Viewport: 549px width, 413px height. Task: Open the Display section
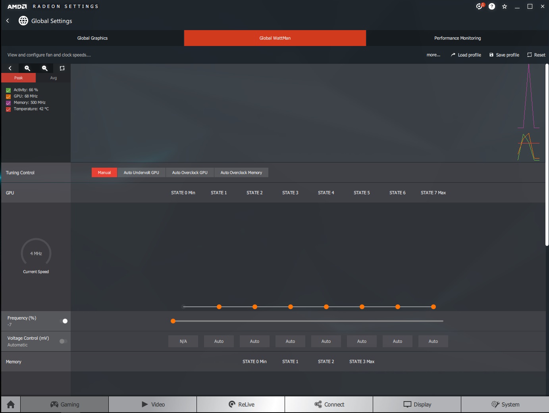(417, 404)
